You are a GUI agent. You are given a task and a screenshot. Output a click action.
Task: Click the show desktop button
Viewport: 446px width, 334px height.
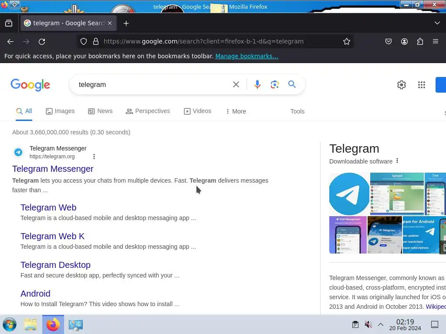pos(434,324)
